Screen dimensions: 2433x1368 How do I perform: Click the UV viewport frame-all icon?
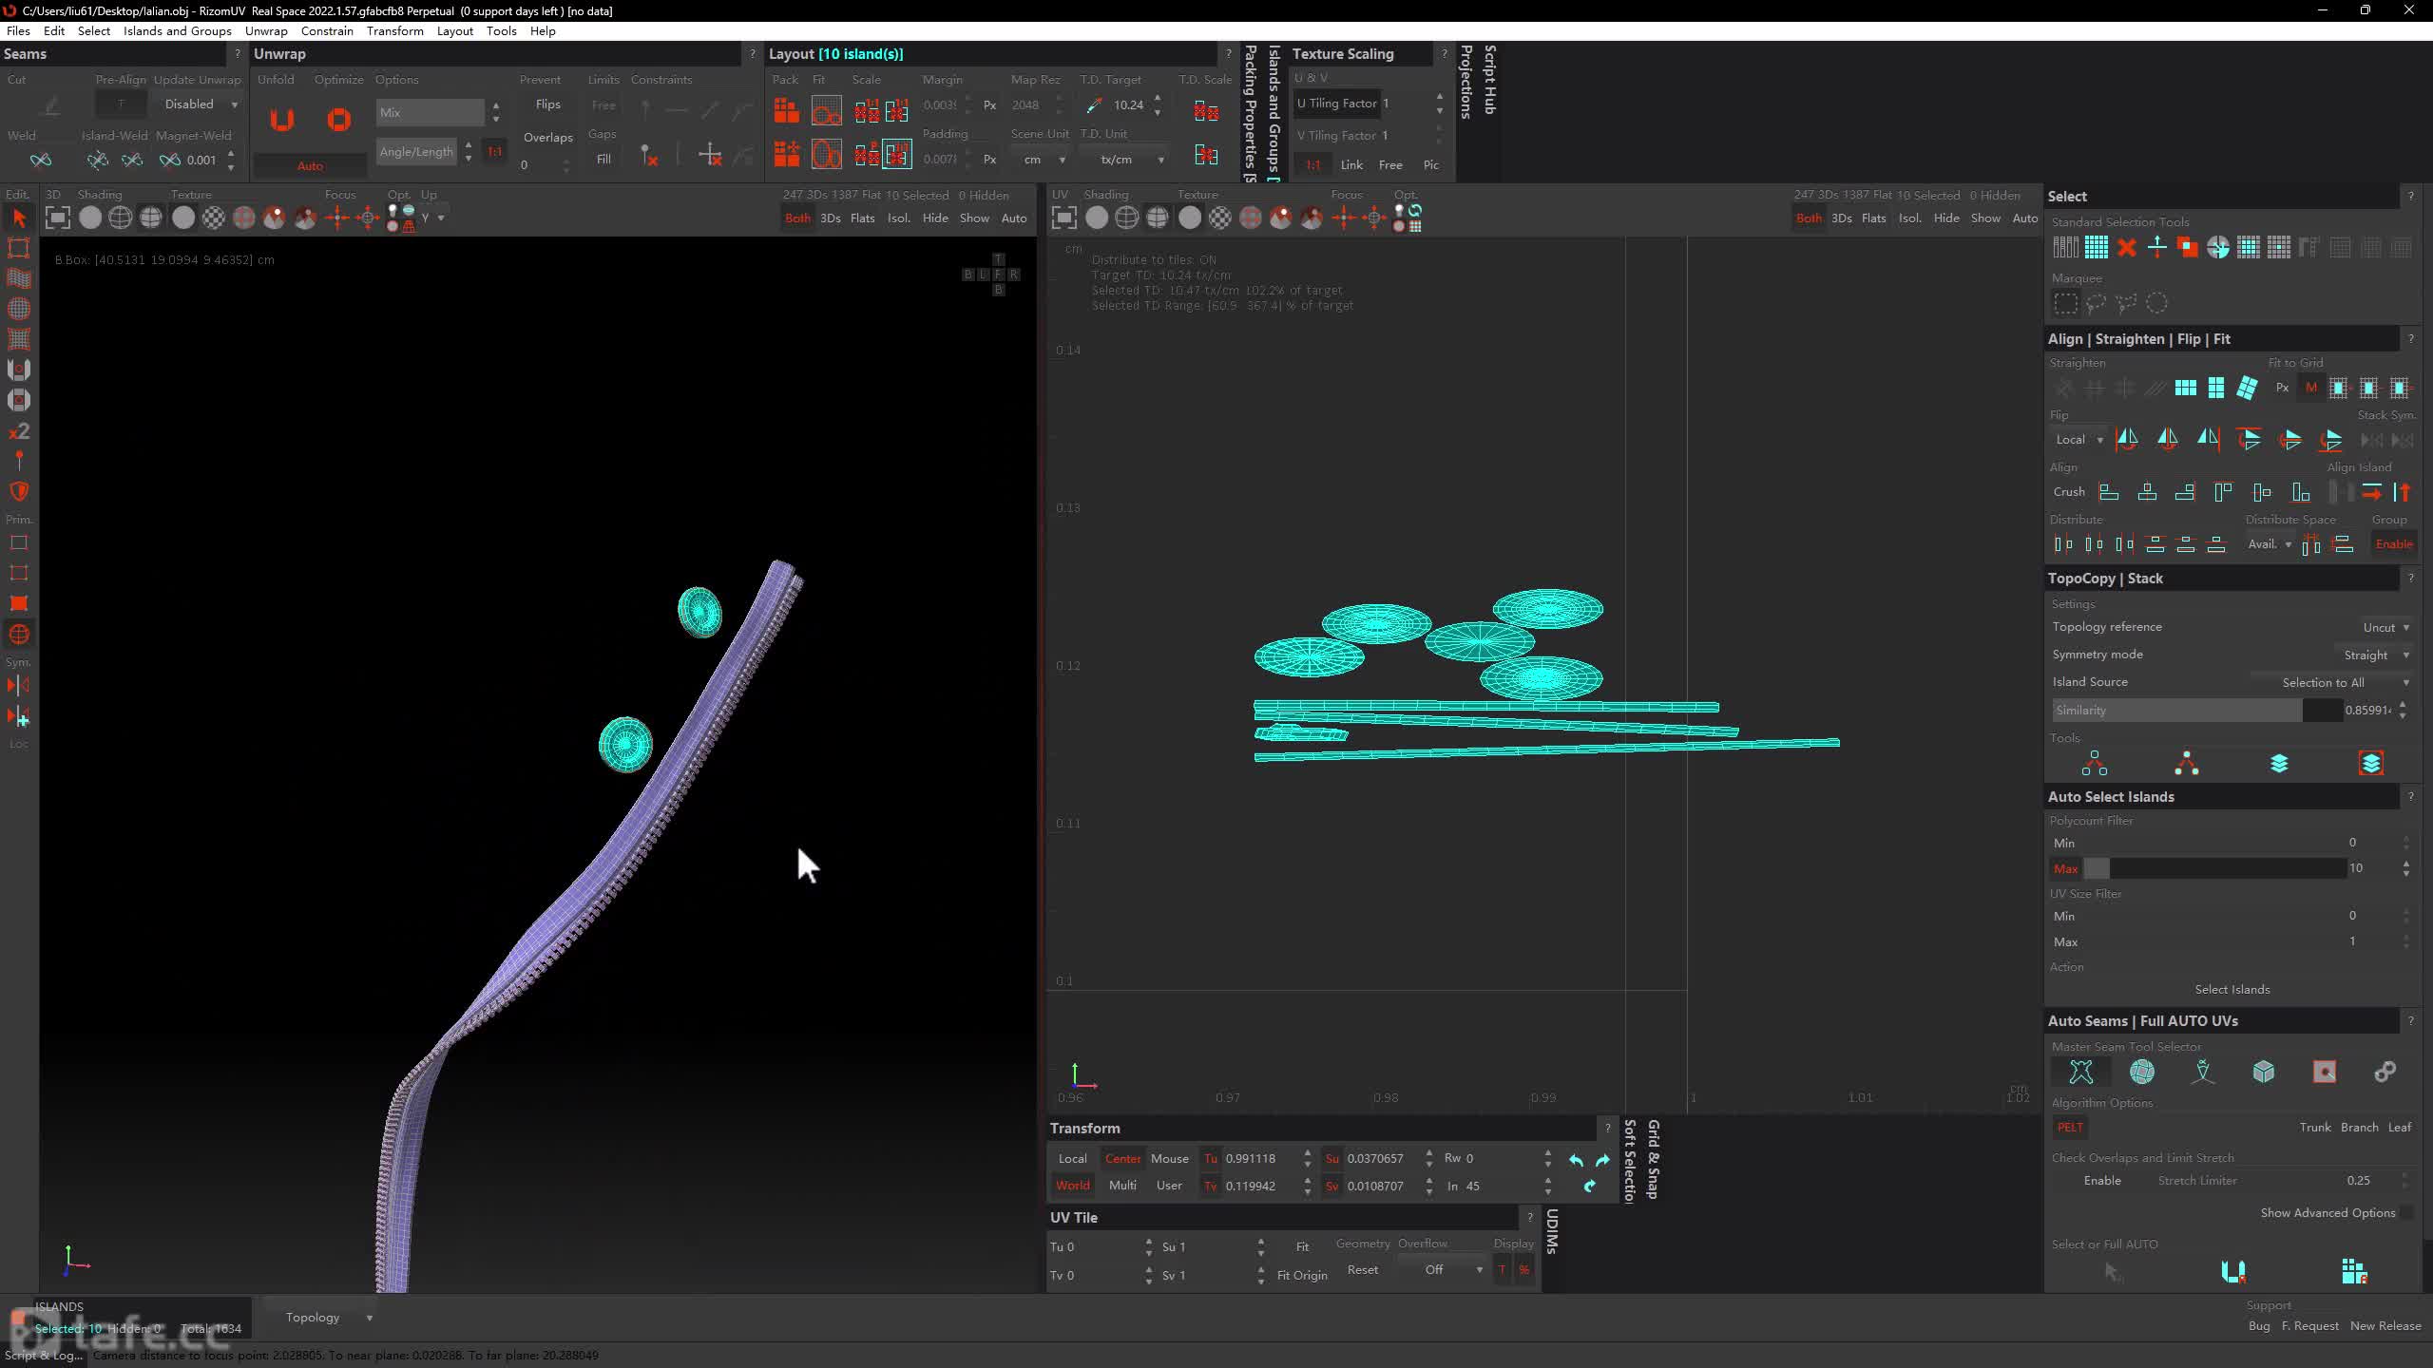pos(1064,218)
